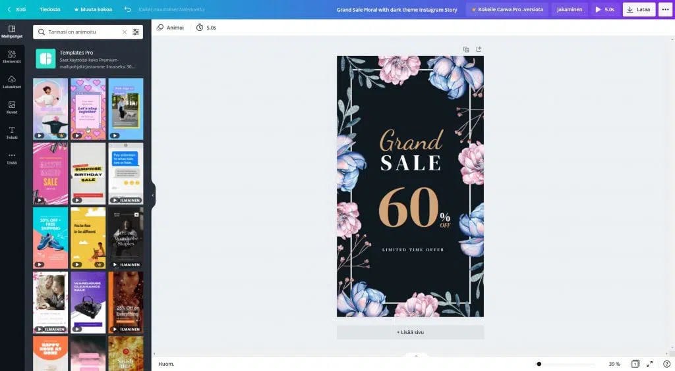Click the design title in header
This screenshot has height=371, width=675.
(x=396, y=9)
